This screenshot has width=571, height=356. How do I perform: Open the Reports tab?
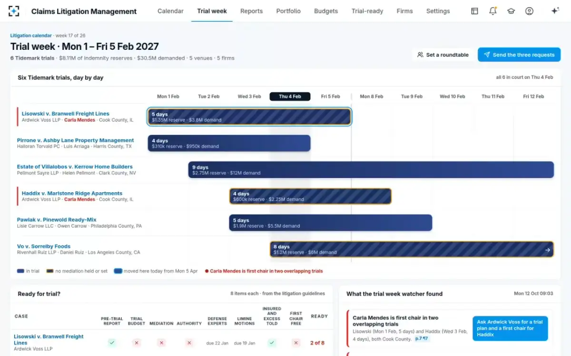251,11
